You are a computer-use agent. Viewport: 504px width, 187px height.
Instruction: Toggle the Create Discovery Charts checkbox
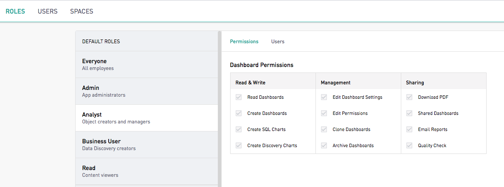tap(239, 145)
